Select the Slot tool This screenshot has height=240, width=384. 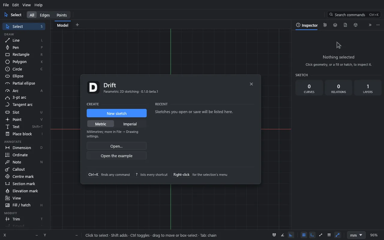click(x=24, y=112)
